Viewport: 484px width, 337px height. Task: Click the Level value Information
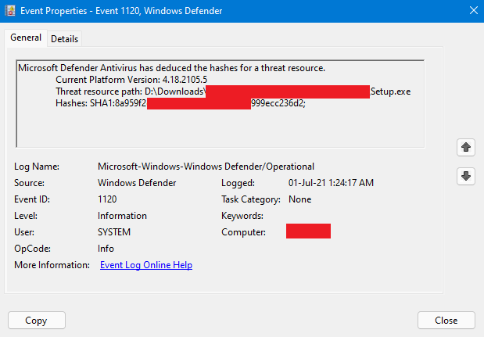click(x=122, y=216)
